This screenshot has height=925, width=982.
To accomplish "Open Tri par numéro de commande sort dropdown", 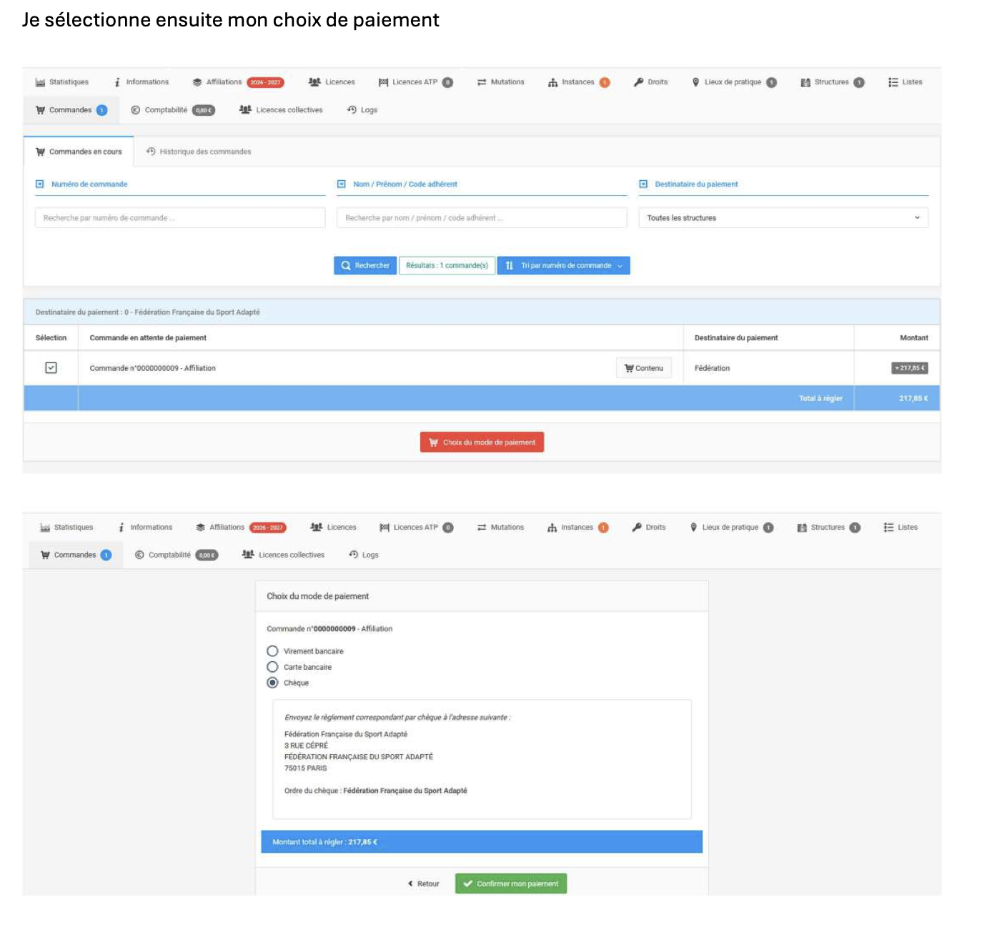I will 563,265.
